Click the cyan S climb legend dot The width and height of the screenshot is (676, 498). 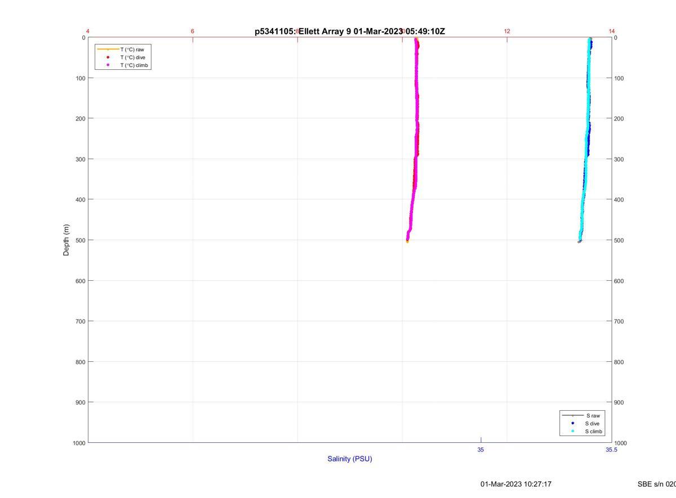pos(572,431)
